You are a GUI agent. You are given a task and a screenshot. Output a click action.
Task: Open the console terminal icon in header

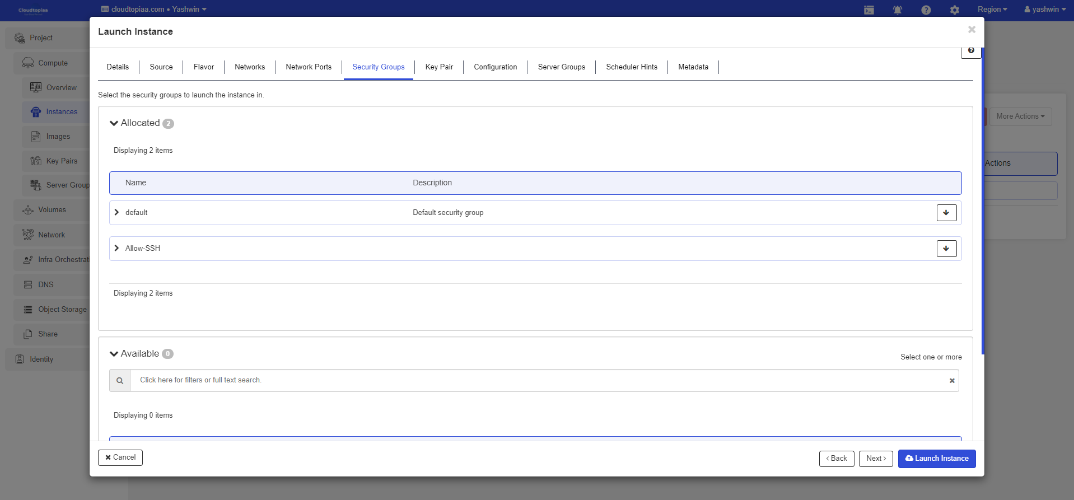pos(868,10)
